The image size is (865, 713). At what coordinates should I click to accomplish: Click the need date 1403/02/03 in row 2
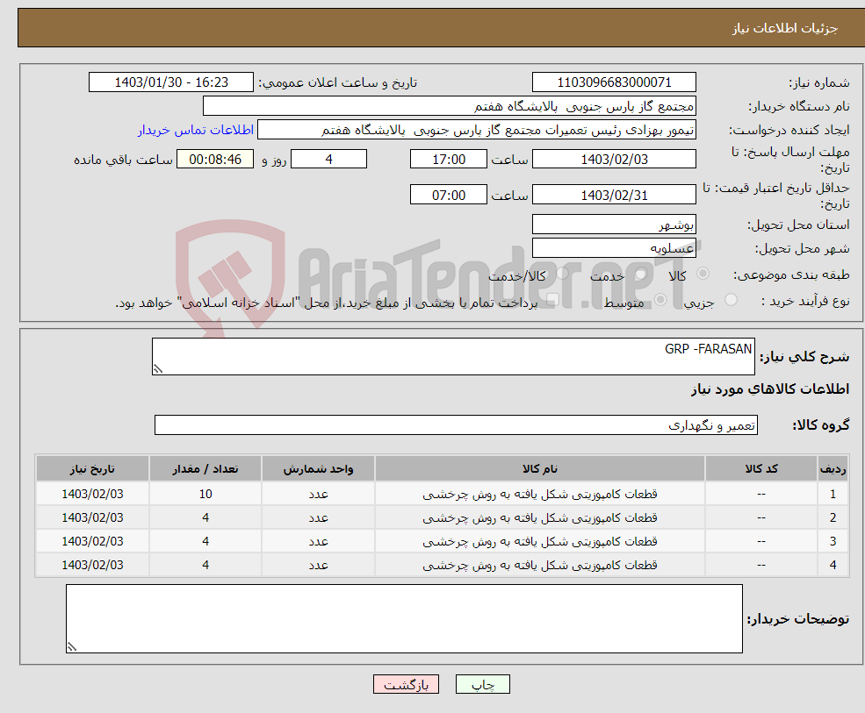point(93,518)
